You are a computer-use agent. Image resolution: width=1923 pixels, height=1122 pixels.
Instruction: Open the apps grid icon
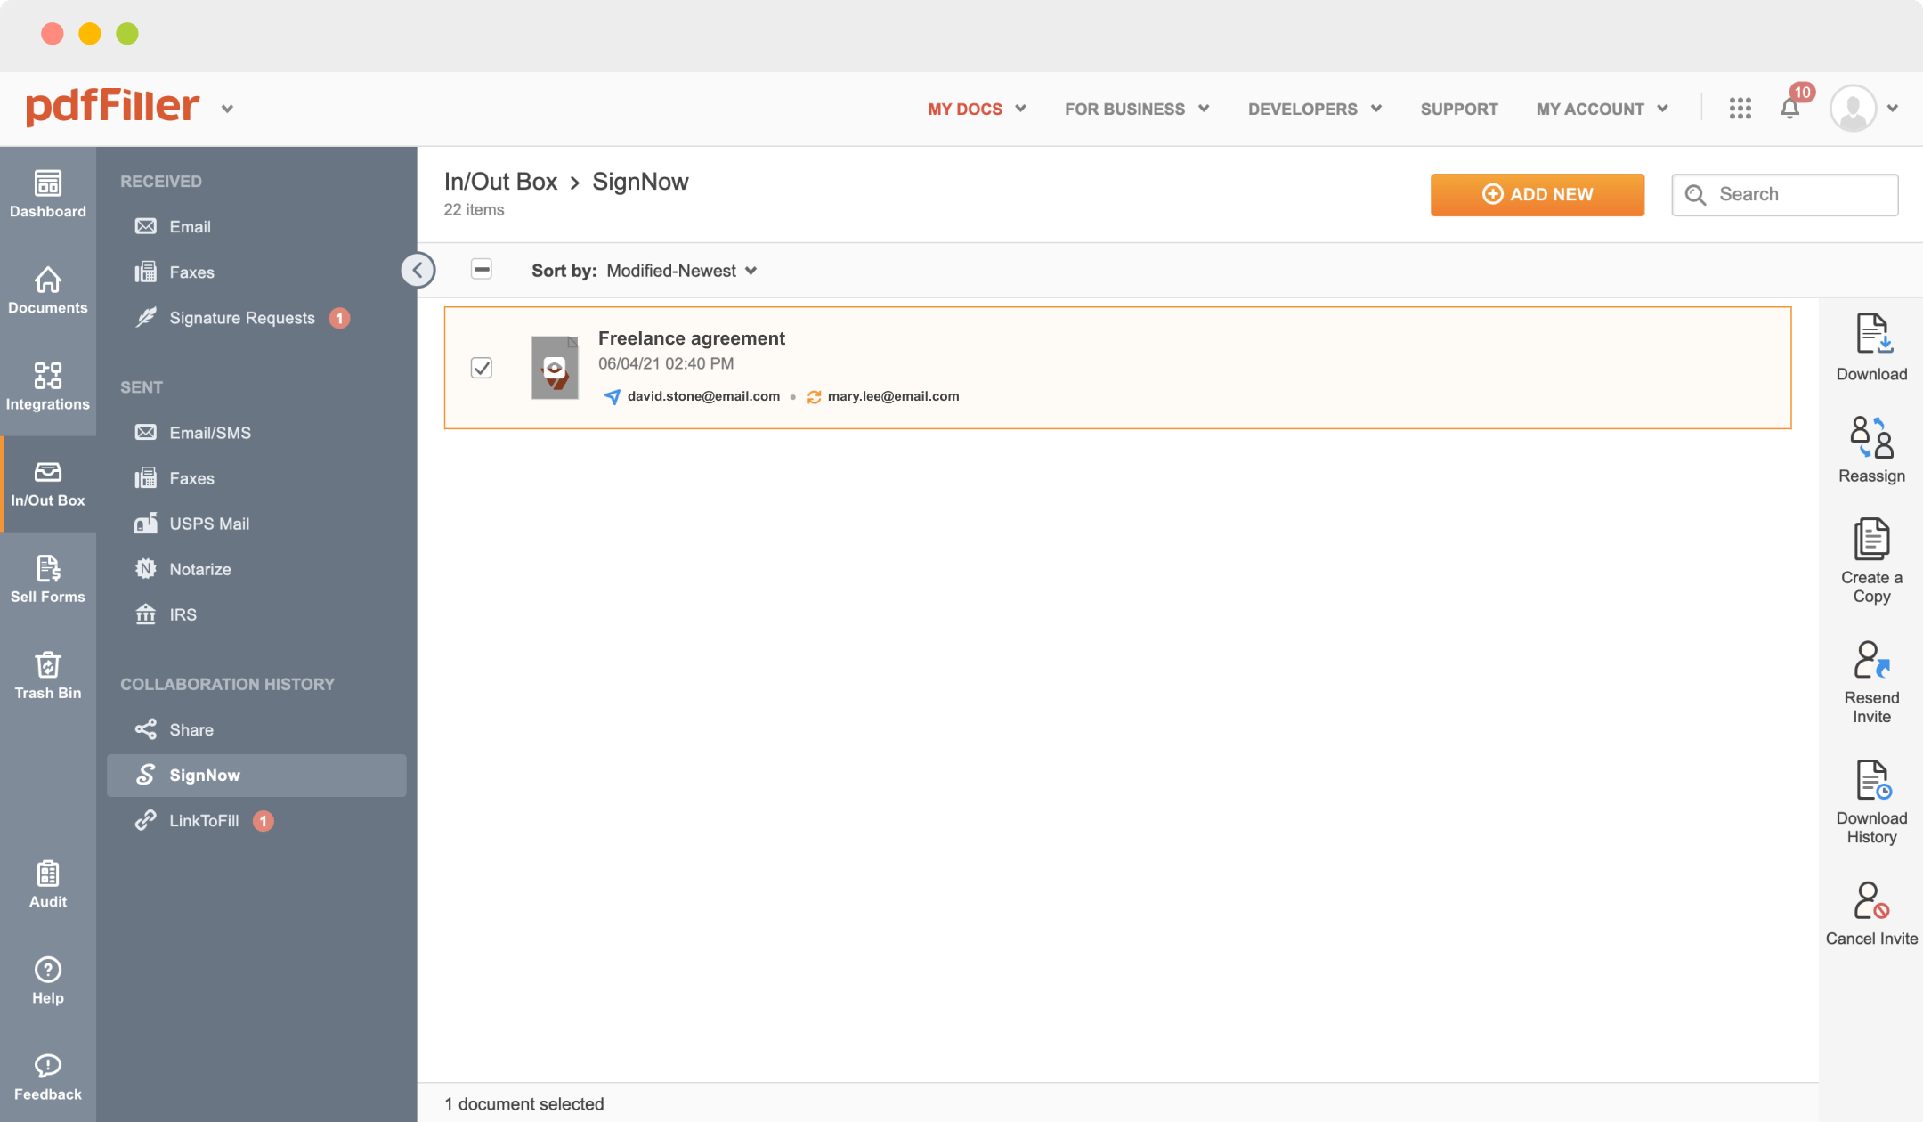[1740, 109]
